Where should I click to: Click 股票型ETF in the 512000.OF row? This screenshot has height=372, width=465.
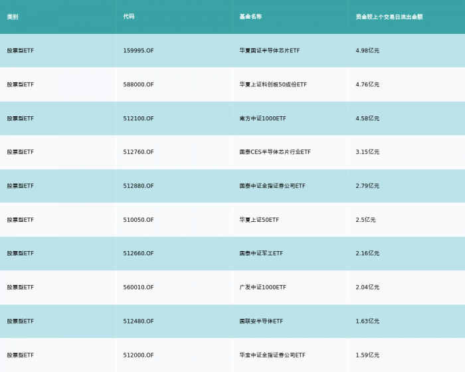21,355
